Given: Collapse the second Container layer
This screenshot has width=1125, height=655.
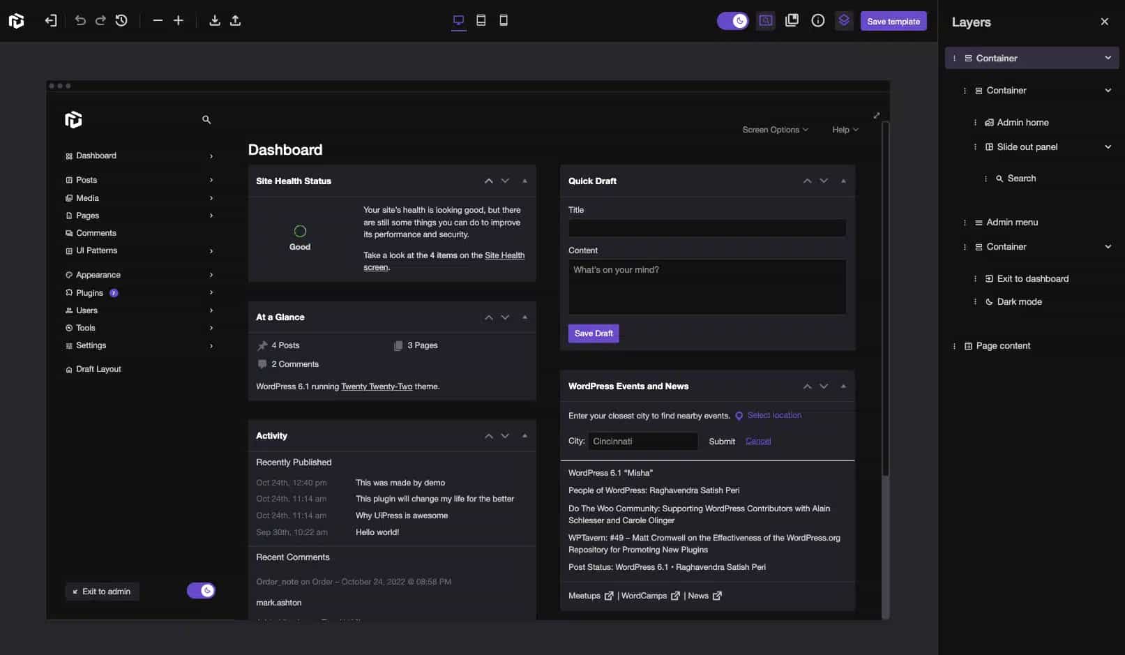Looking at the screenshot, I should (1108, 90).
